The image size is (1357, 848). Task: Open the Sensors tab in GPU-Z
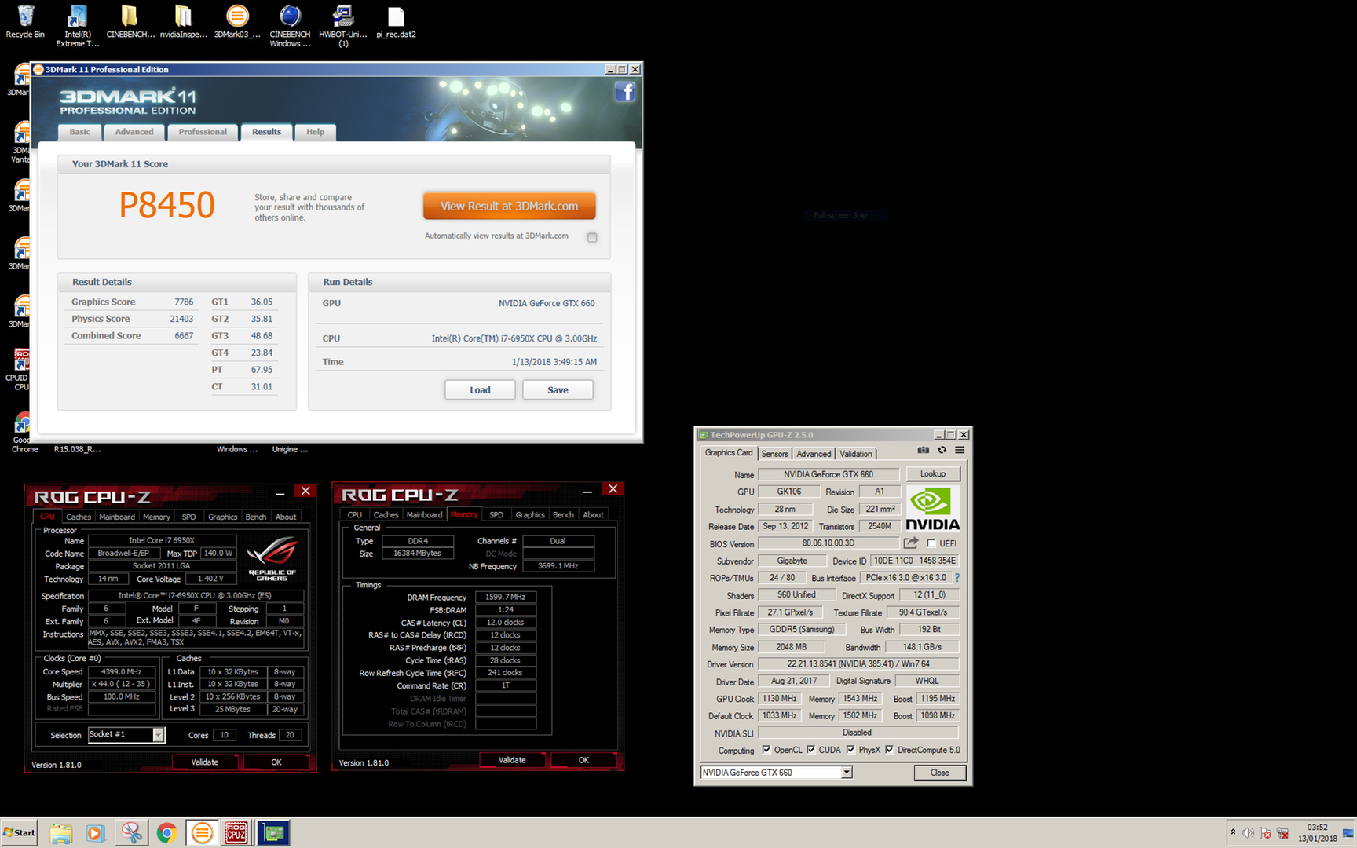pos(774,454)
